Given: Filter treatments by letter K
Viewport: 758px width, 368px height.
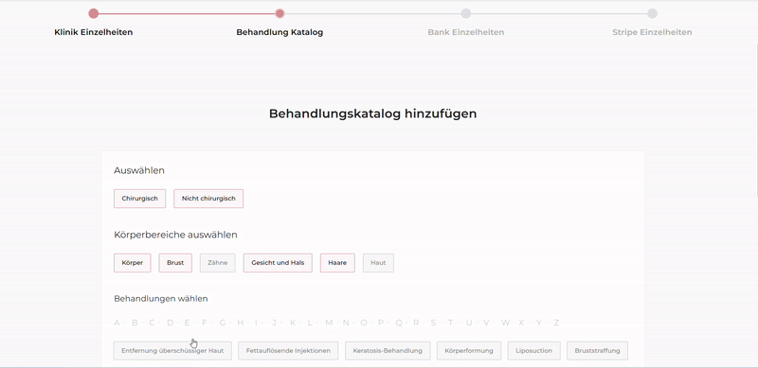Looking at the screenshot, I should pos(293,323).
